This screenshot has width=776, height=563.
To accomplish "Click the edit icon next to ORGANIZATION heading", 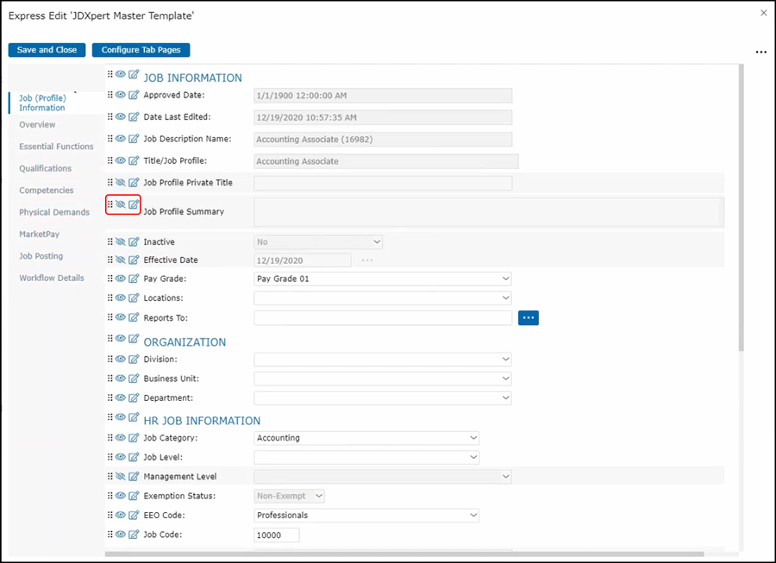I will point(134,339).
